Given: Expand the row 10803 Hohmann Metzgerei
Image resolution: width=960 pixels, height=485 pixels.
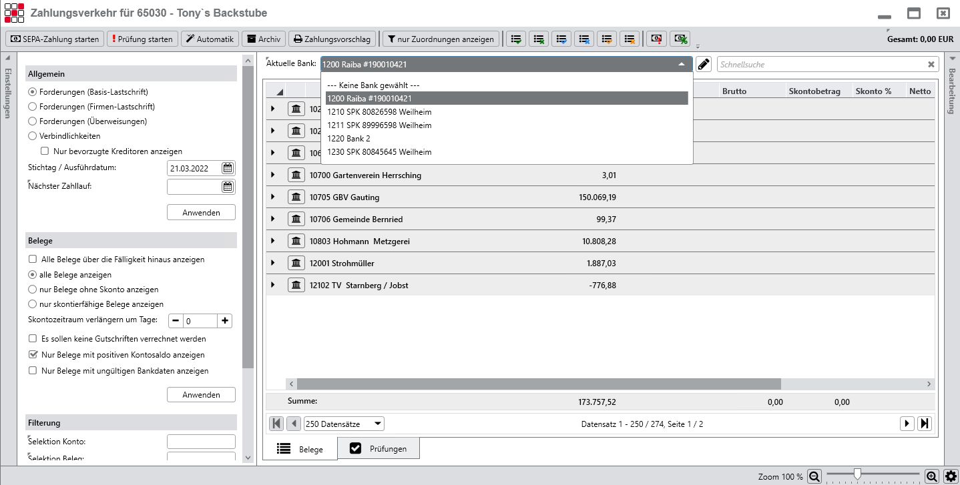Looking at the screenshot, I should (272, 241).
